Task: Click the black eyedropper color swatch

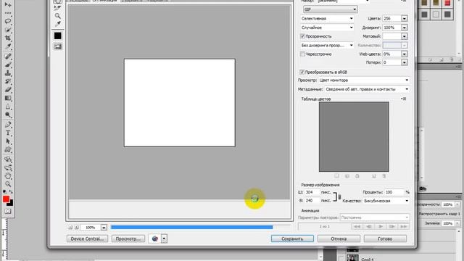Action: click(x=58, y=36)
